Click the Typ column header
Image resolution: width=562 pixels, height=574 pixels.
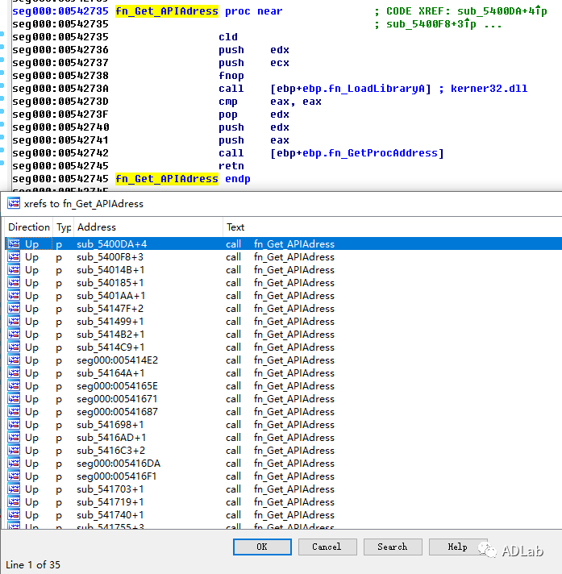[63, 227]
